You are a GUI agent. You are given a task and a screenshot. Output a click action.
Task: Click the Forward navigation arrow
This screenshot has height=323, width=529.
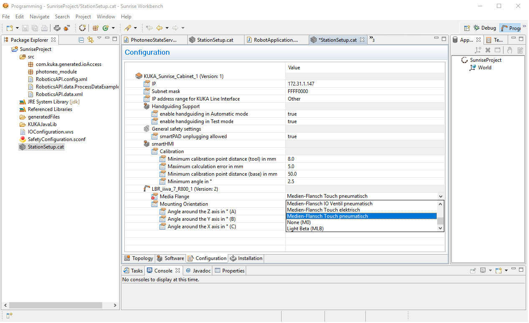[175, 28]
